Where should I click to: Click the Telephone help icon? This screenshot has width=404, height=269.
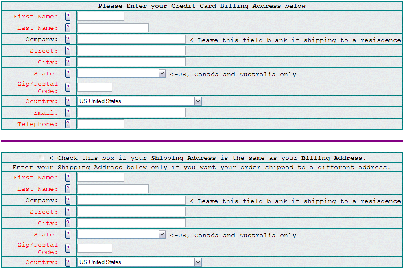[x=68, y=123]
